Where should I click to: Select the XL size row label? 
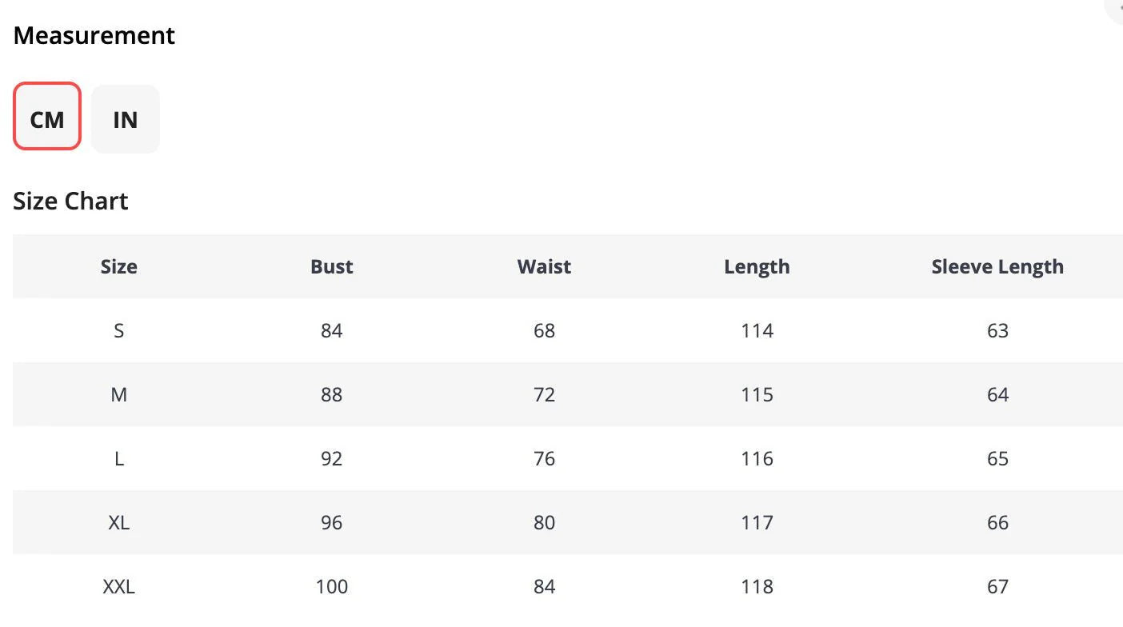[x=118, y=522]
